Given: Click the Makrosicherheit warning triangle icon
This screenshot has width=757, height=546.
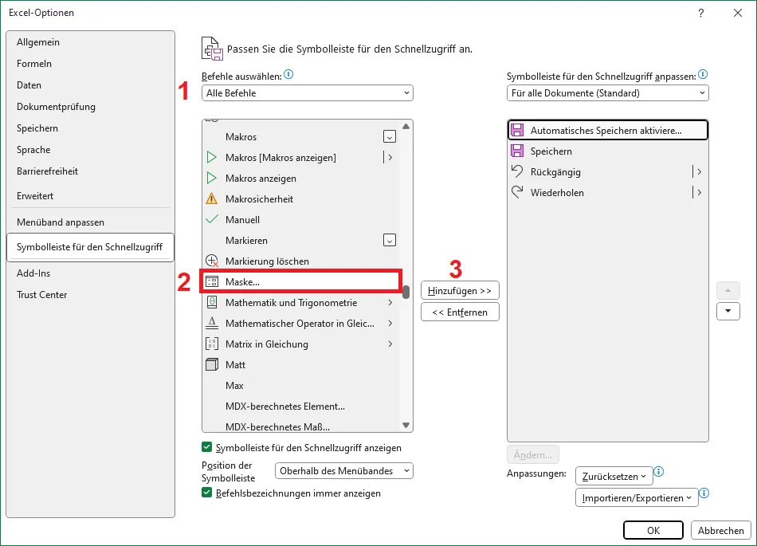Looking at the screenshot, I should tap(212, 198).
